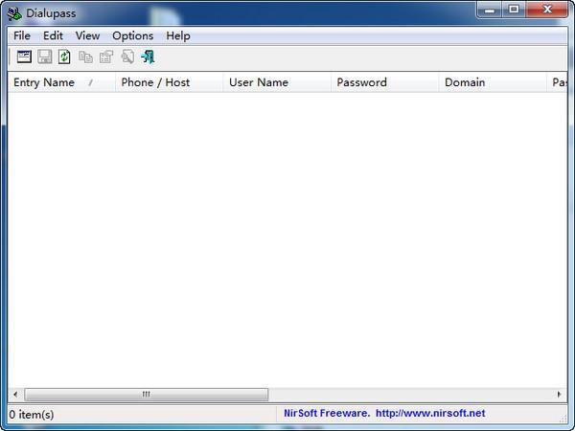Image resolution: width=575 pixels, height=431 pixels.
Task: Close the Dialupass window
Action: point(547,10)
